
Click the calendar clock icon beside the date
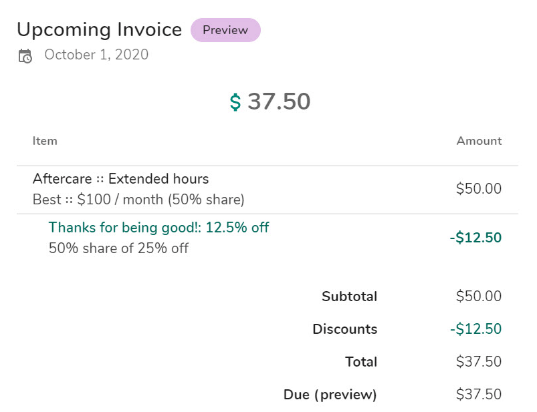point(25,56)
